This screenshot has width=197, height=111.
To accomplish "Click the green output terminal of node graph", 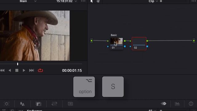I will 194,41.
